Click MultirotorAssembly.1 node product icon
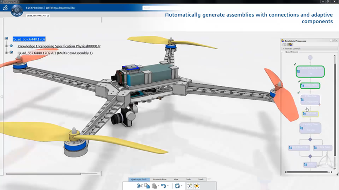This screenshot has width=339, height=190. click(11, 52)
